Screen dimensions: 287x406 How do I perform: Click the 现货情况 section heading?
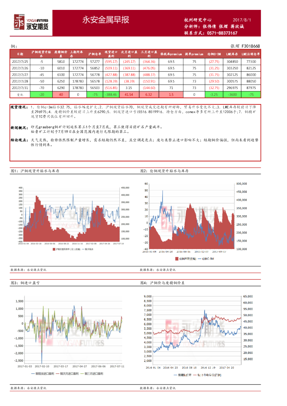pyautogui.click(x=19, y=107)
